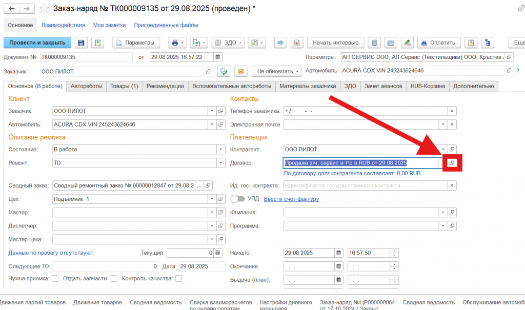The width and height of the screenshot is (525, 310).
Task: Enable the Нужна приемка checkbox
Action: 54,279
